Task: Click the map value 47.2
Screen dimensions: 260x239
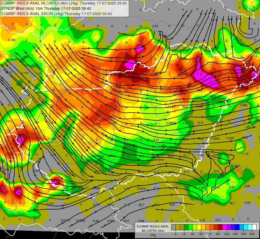Action: tap(186, 172)
